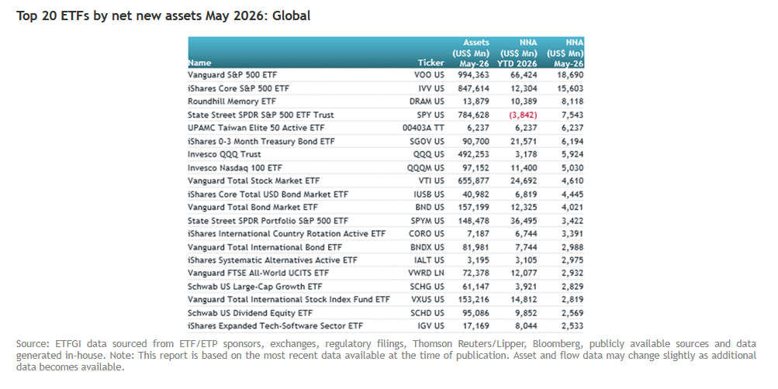This screenshot has height=389, width=778.
Task: Click the 18,690 May-26 NNA value
Action: [x=571, y=75]
